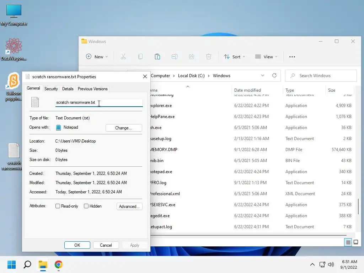The height and width of the screenshot is (273, 364).
Task: Switch to details view icon in Explorer
Action: click(348, 242)
